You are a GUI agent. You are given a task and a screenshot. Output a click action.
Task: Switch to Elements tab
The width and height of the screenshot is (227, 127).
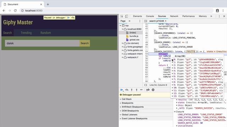tap(137, 16)
